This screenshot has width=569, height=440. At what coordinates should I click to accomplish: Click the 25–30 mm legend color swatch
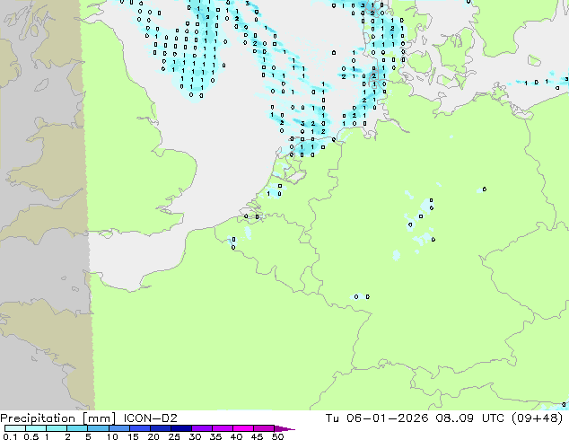click(x=181, y=428)
